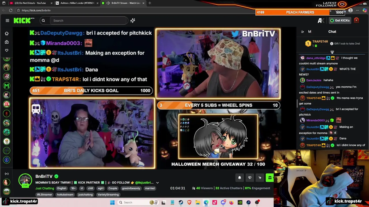Image resolution: width=369 pixels, height=207 pixels.
Task: Expand the gifter leaderboard chevron in chat
Action: pyautogui.click(x=332, y=52)
